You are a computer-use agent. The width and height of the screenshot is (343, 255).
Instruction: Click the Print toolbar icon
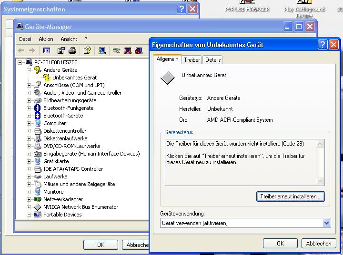pyautogui.click(x=72, y=50)
